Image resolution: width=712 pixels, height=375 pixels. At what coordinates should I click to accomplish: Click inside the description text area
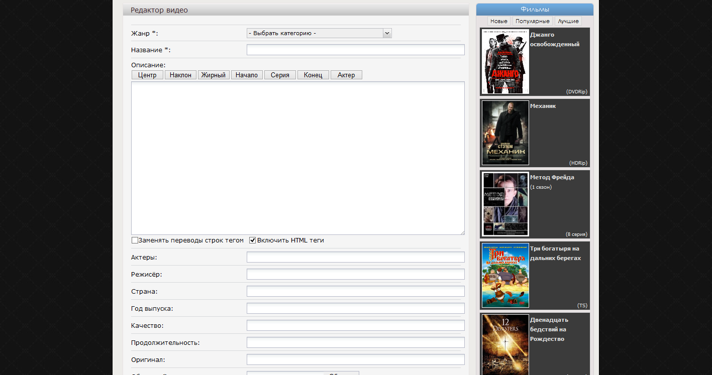tap(297, 158)
